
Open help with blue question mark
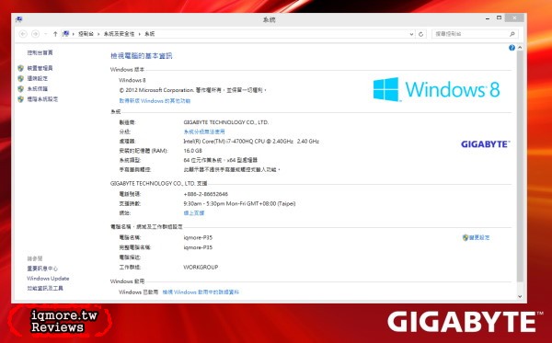pos(512,48)
